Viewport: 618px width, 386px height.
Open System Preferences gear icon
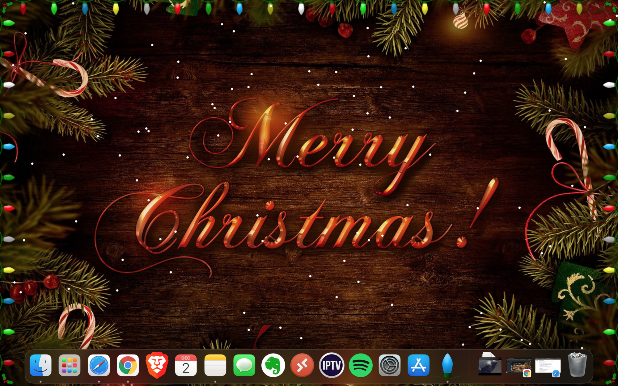(x=390, y=366)
